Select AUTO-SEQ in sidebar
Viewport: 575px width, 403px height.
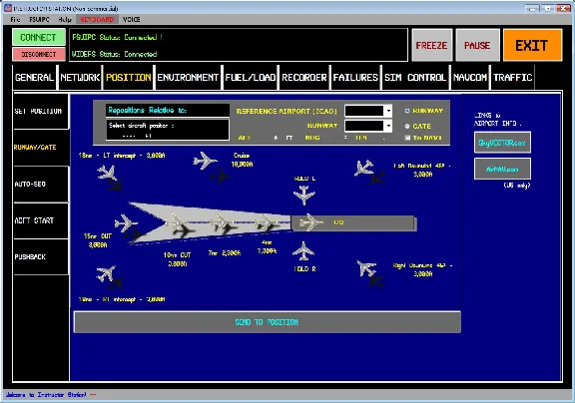point(40,185)
